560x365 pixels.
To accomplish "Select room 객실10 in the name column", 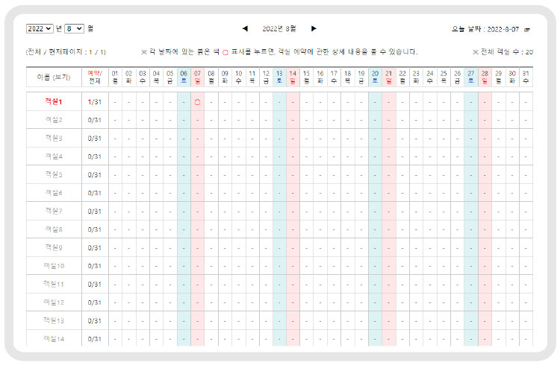I will click(x=52, y=265).
